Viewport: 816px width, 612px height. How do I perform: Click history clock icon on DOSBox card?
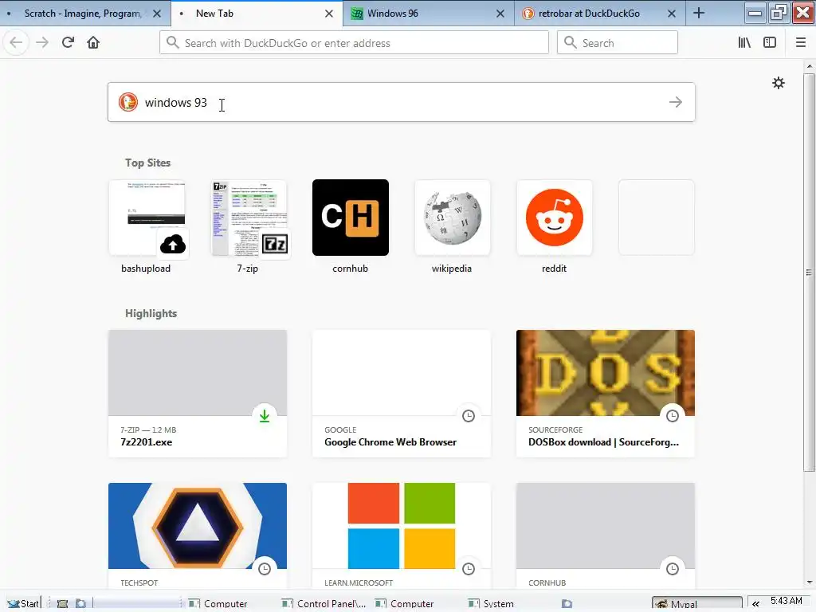[x=673, y=416]
